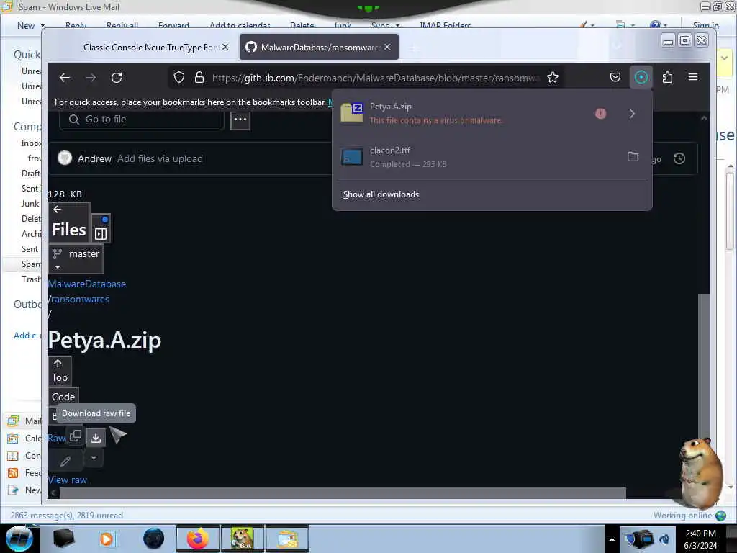Open the MalwareDatabase breadcrumb link
This screenshot has width=737, height=553.
87,284
